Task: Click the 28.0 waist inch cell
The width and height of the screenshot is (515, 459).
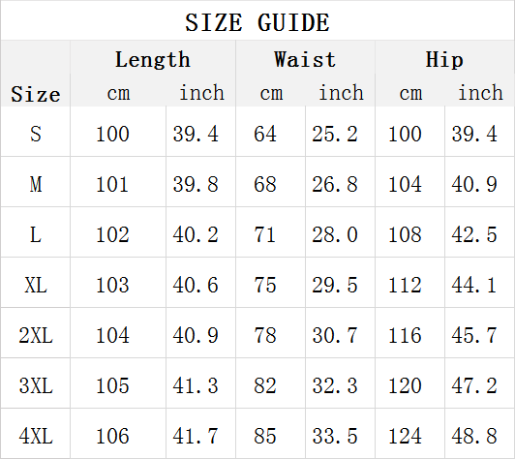Action: tap(335, 235)
